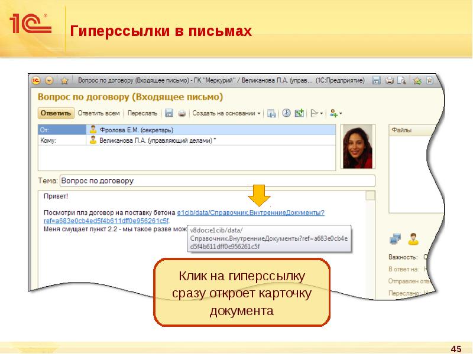Click the printer icon in letter toolbar

(x=182, y=113)
